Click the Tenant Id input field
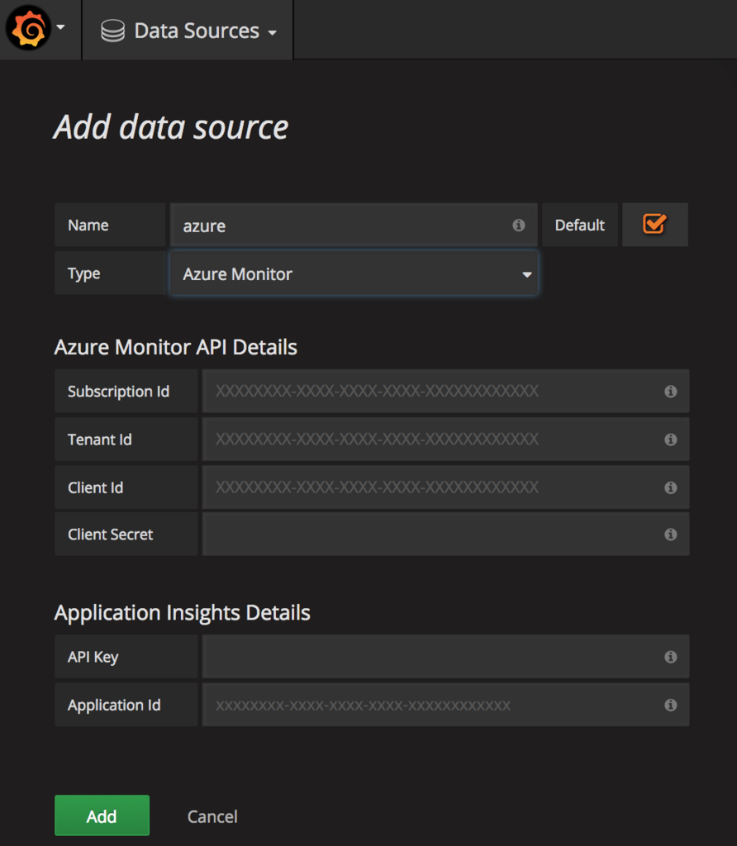Image resolution: width=737 pixels, height=846 pixels. coord(445,440)
